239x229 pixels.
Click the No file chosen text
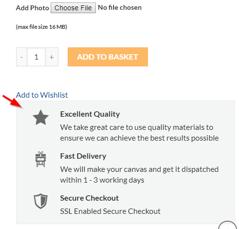click(120, 7)
